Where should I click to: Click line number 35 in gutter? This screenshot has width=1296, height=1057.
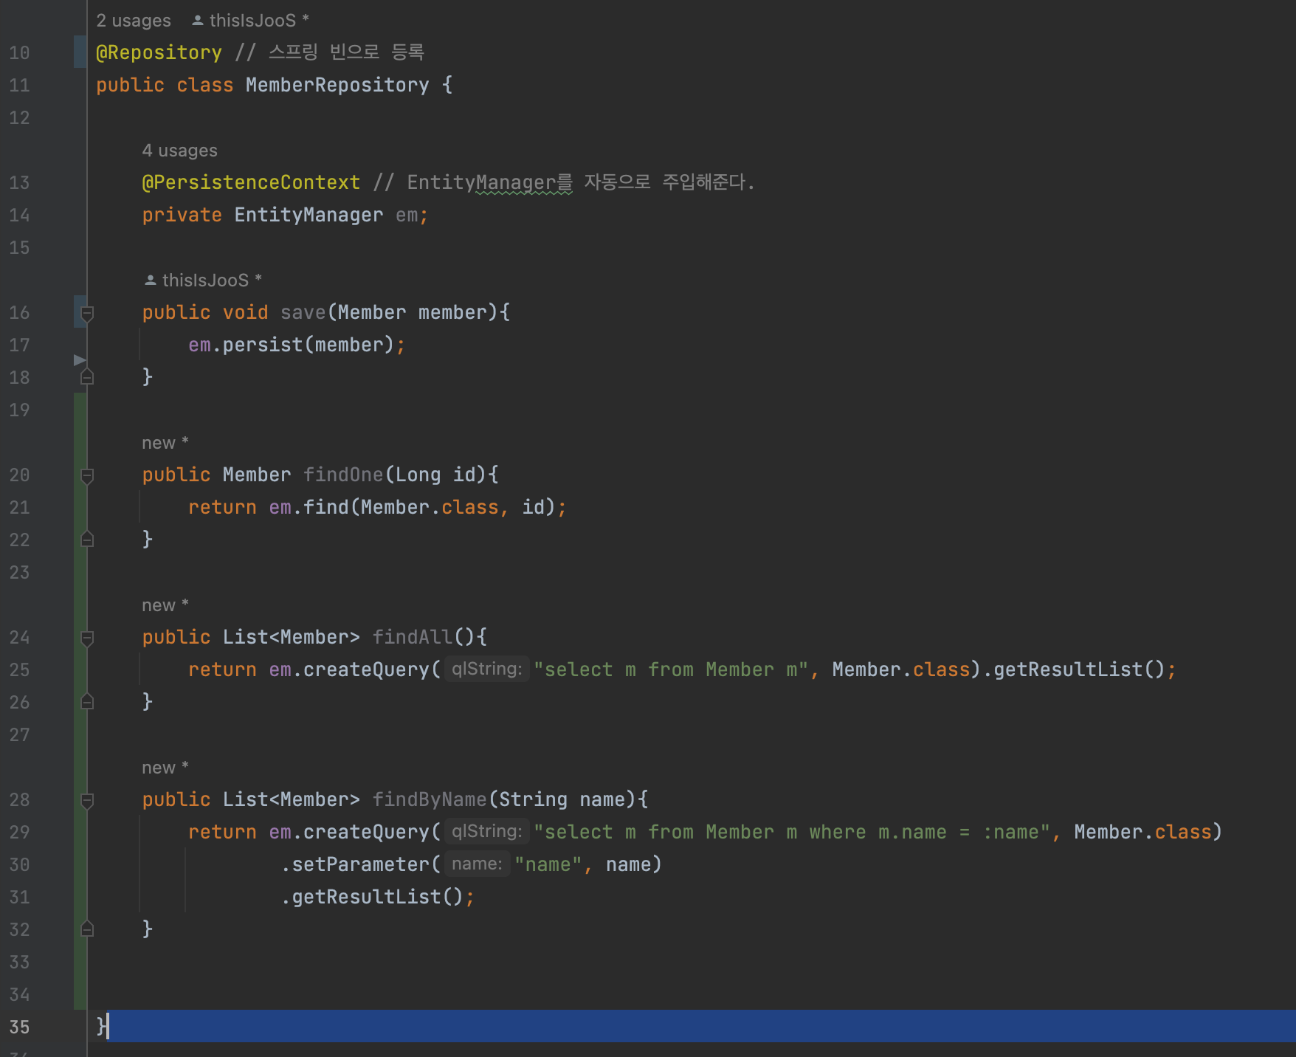(x=19, y=1027)
